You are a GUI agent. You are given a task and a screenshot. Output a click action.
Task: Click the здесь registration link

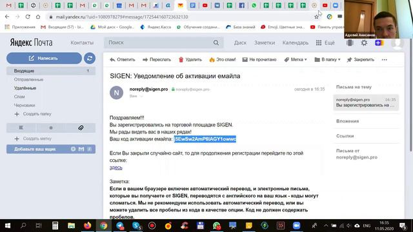coord(116,168)
